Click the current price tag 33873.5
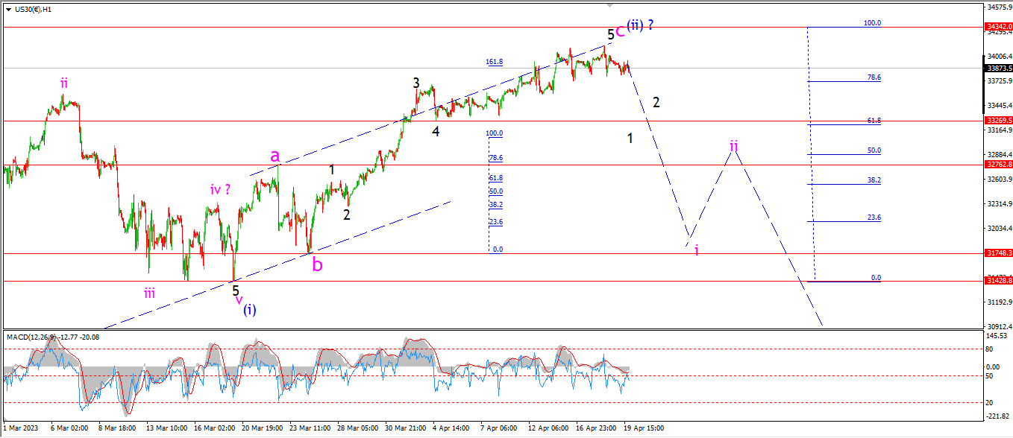 pos(998,68)
